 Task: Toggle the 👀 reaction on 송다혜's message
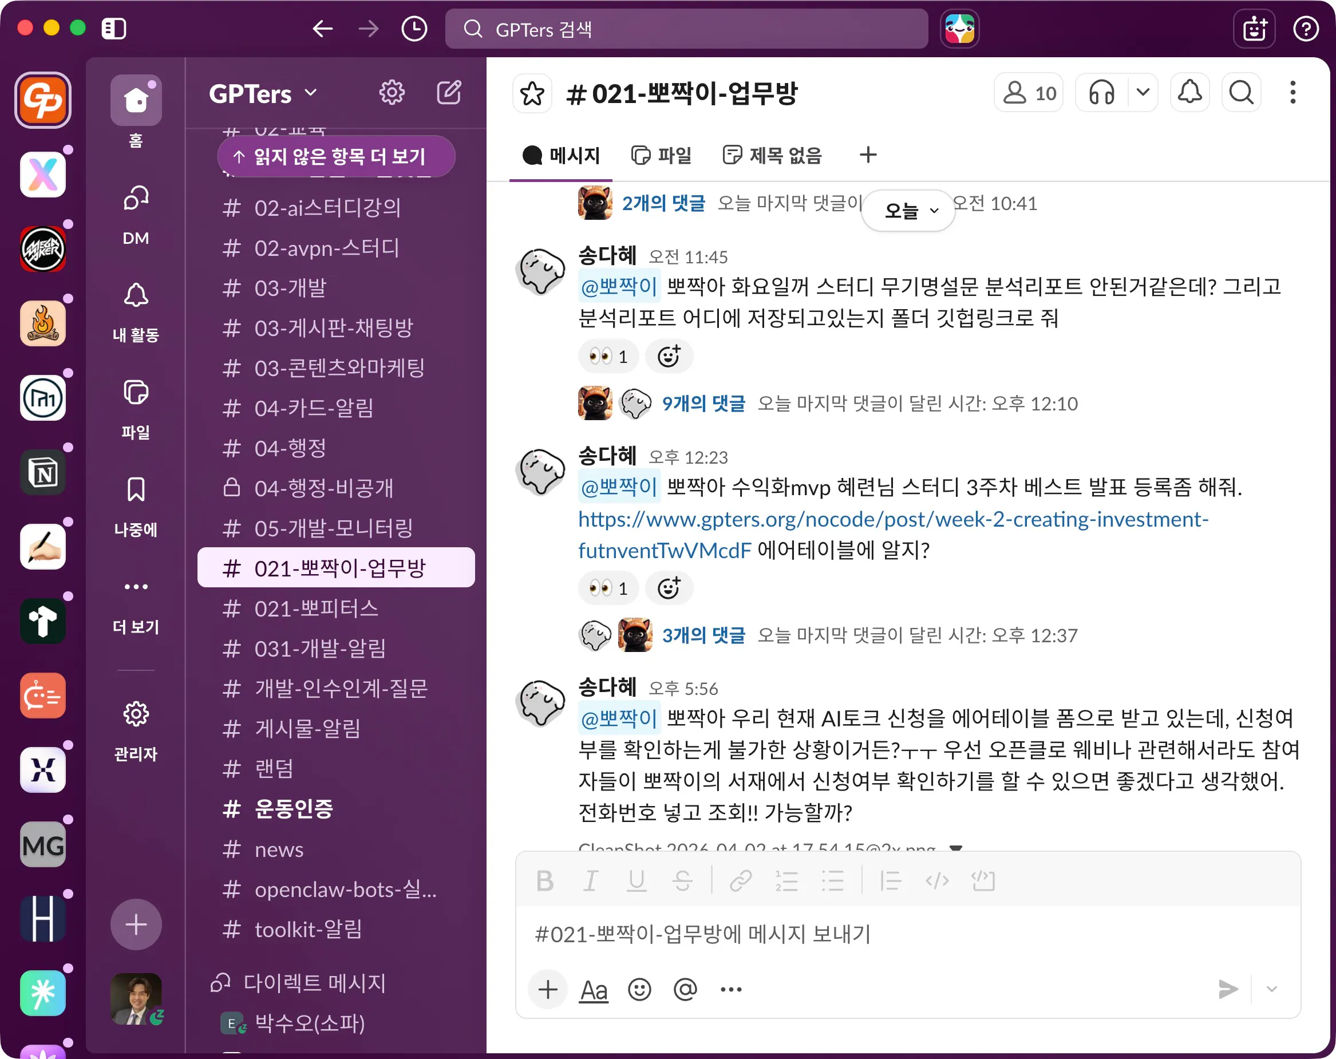click(x=608, y=355)
